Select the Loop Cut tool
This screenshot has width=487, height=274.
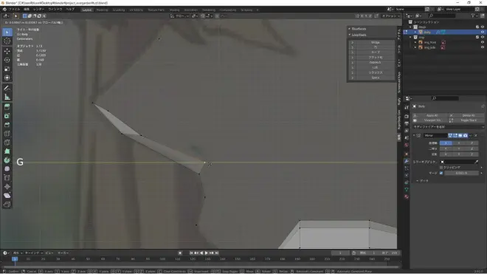pyautogui.click(x=7, y=134)
